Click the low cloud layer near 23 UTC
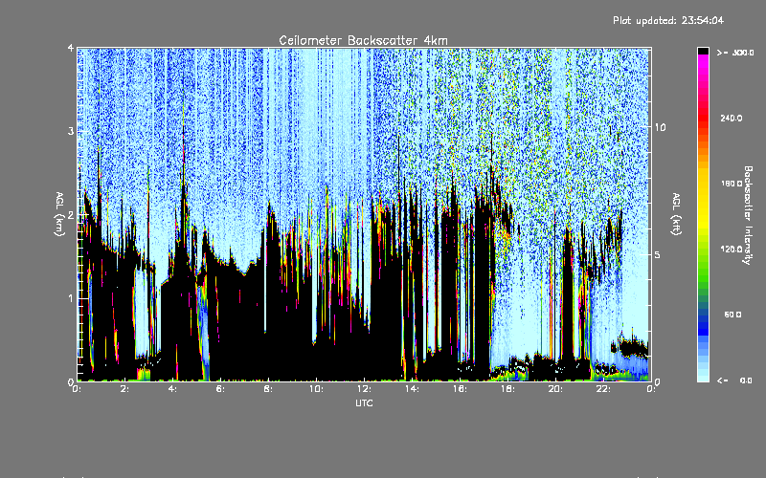The image size is (766, 478). (630, 346)
